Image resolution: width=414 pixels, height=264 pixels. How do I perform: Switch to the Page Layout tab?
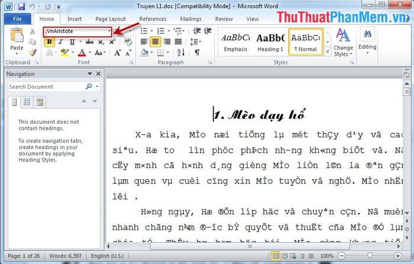111,19
